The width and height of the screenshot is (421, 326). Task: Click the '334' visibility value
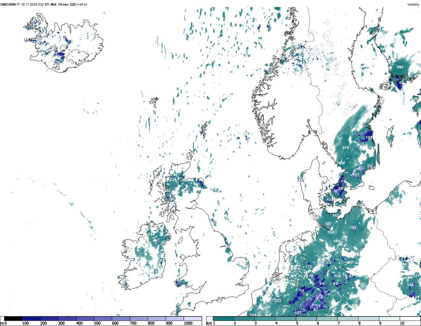point(331,232)
